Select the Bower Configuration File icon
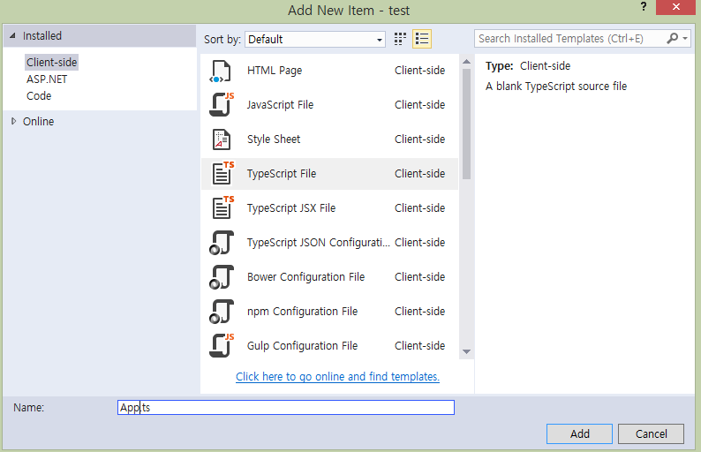This screenshot has width=701, height=452. [x=221, y=277]
